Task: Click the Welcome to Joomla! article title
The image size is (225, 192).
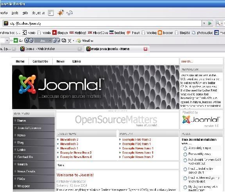Action: tap(75, 175)
